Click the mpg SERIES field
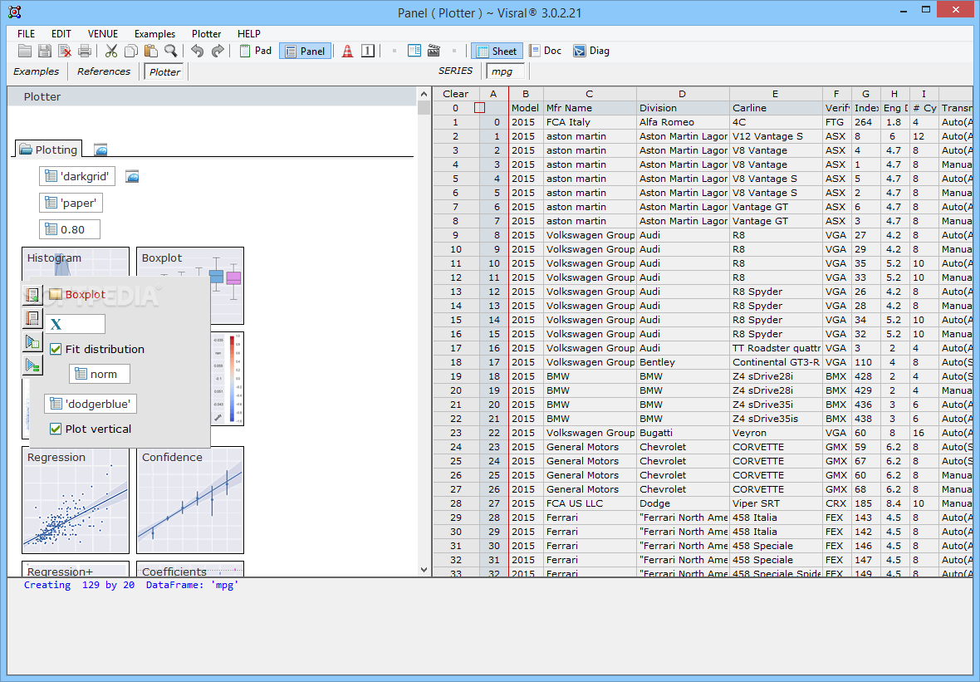Viewport: 980px width, 682px height. point(505,71)
